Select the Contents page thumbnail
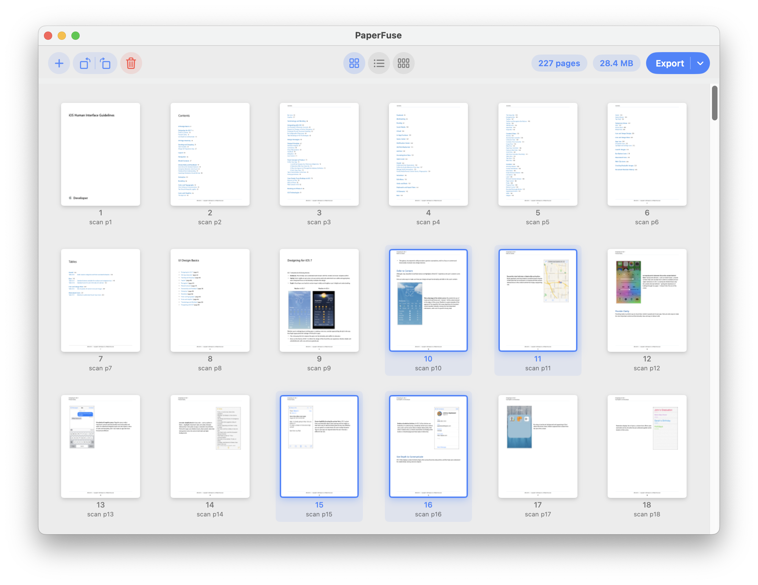Screen dimensions: 758x585 click(x=210, y=154)
